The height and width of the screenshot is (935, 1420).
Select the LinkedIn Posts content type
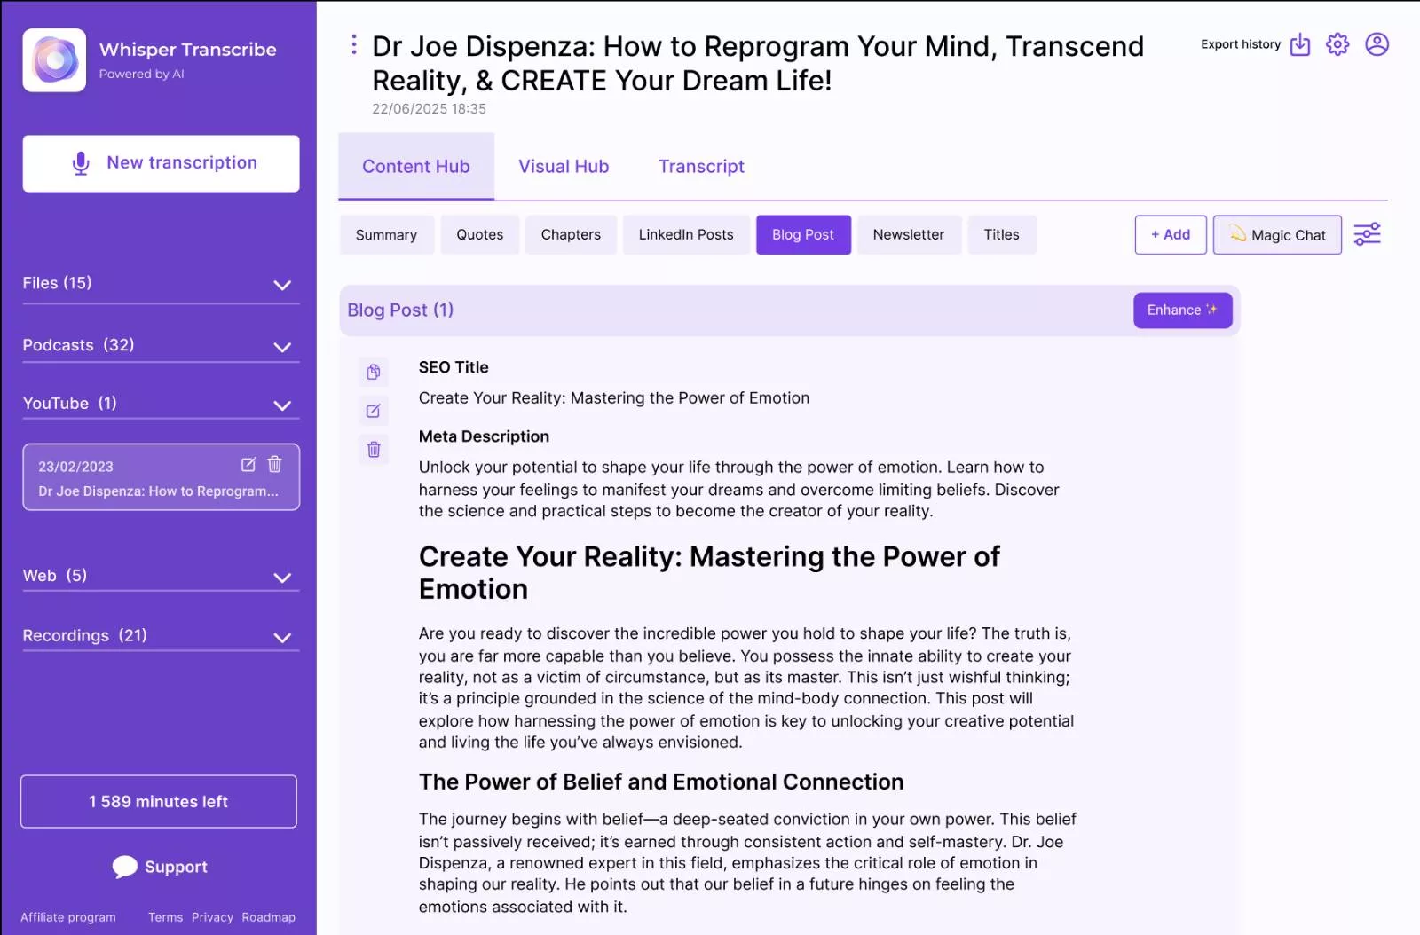(685, 235)
